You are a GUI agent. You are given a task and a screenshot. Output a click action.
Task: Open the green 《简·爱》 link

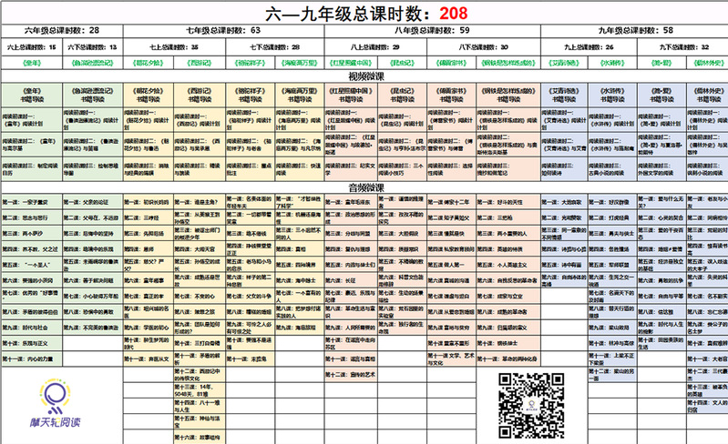(661, 63)
